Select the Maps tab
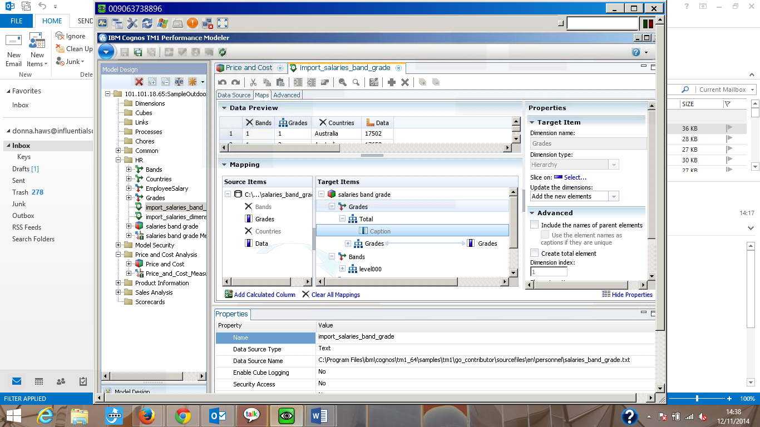 coord(262,95)
